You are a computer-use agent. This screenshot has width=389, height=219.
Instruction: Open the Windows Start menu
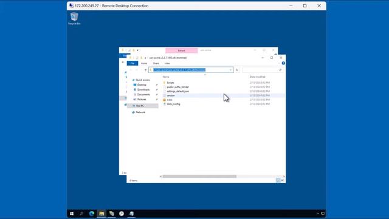click(x=72, y=214)
